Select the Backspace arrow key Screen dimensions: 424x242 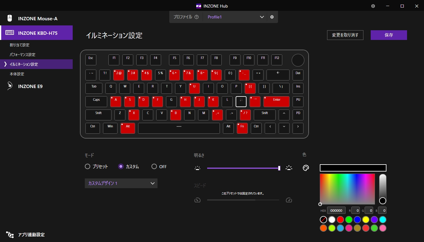coord(278,75)
